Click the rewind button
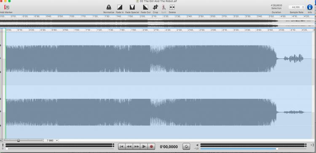Screen dimensions: 316x153 coord(129,147)
